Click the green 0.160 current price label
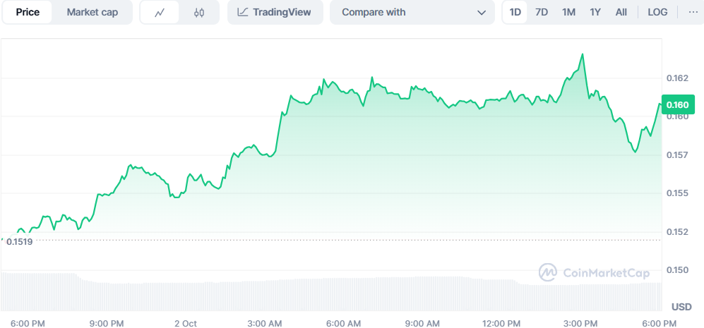The image size is (704, 328). tap(678, 105)
